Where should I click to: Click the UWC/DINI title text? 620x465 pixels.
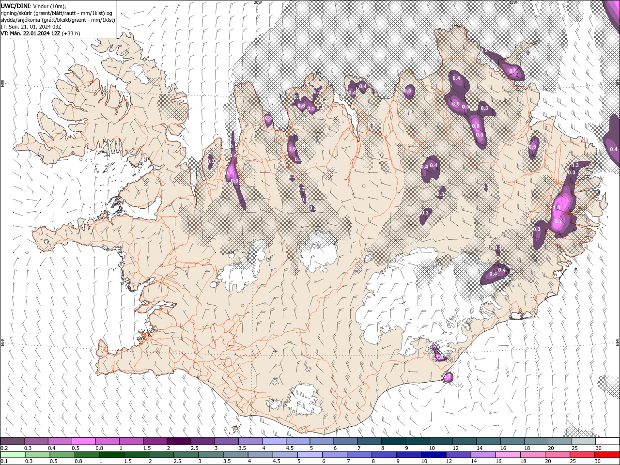point(15,5)
